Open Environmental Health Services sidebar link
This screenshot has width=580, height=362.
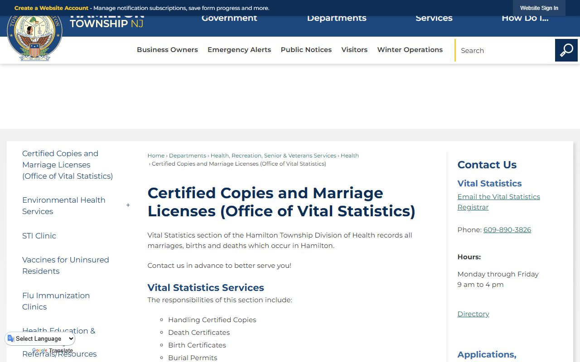(x=63, y=205)
